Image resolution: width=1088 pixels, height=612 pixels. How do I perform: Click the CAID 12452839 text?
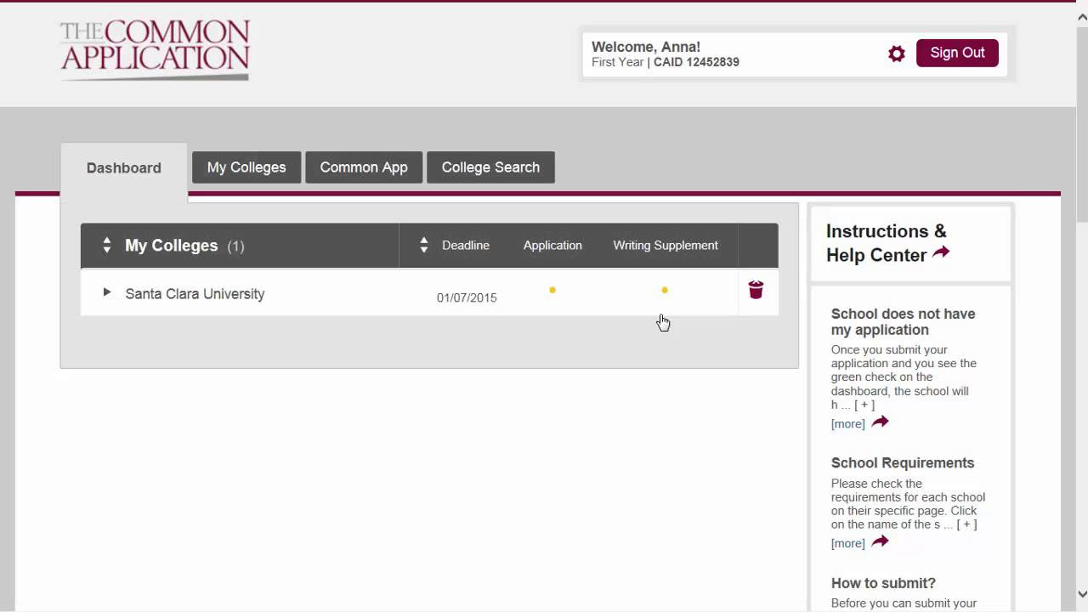[x=696, y=62]
